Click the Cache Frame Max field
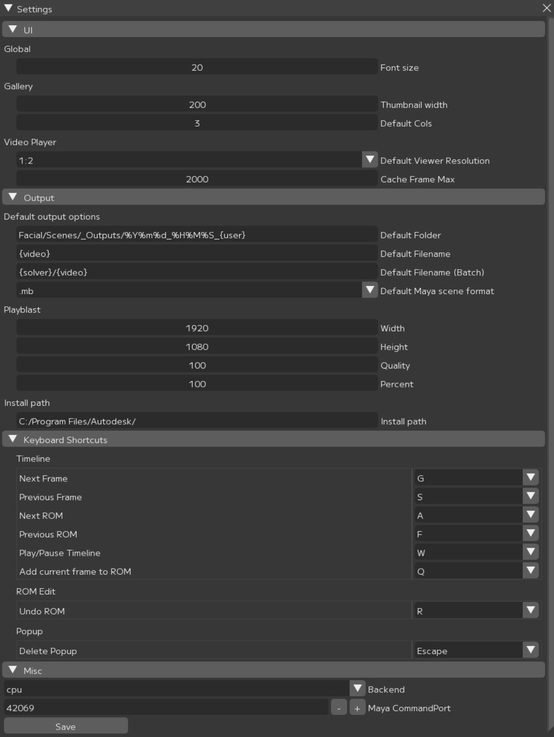This screenshot has height=737, width=554. click(197, 179)
